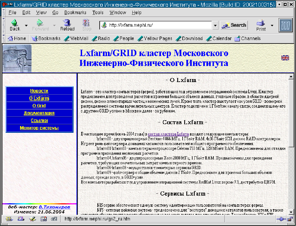Click the page bookmark icon in URL bar
Viewport: 296px width, 226px height.
(x=104, y=25)
